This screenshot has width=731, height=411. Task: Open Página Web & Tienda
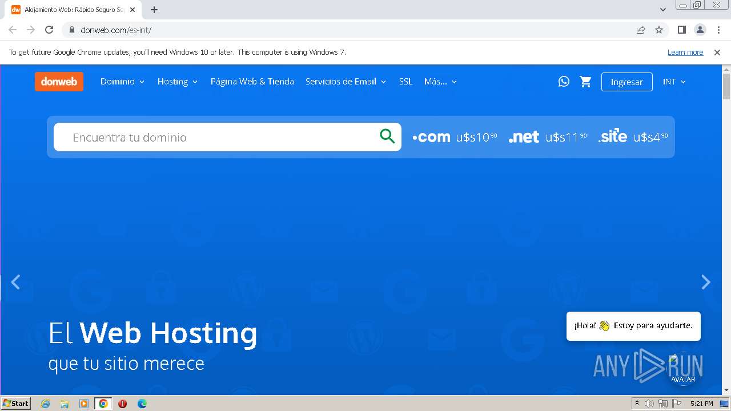click(x=252, y=82)
